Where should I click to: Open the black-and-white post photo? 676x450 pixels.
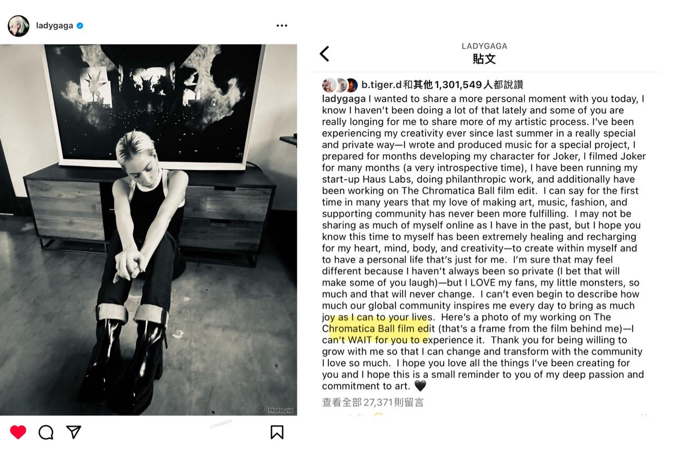click(148, 230)
